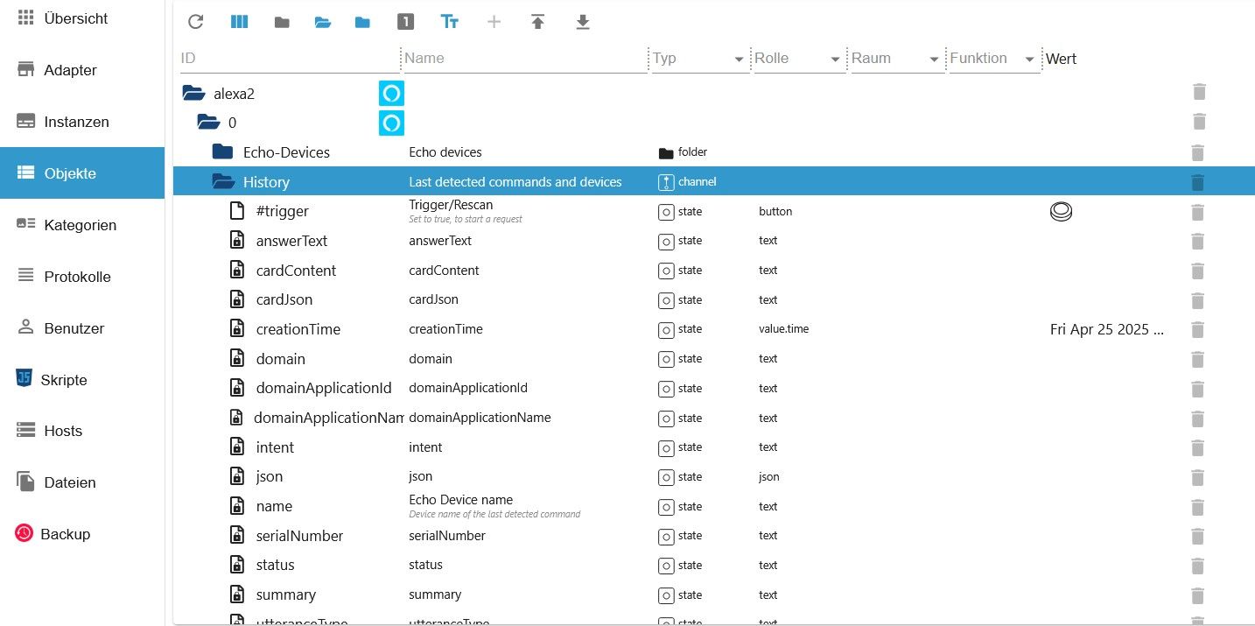Click the upload arrow icon in toolbar
Viewport: 1255px width, 626px height.
538,22
